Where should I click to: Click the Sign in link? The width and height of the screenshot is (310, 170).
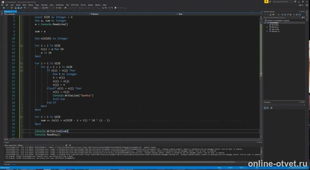pos(301,5)
